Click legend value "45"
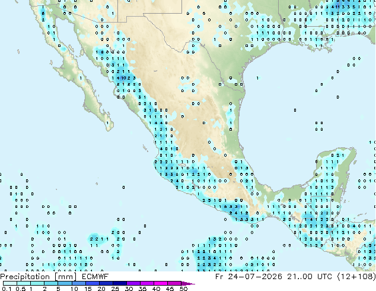 tap(170, 289)
